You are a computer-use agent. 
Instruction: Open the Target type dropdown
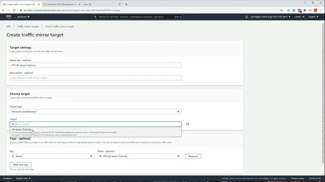96,112
